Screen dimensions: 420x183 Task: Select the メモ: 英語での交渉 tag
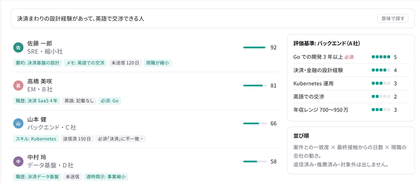[85, 63]
